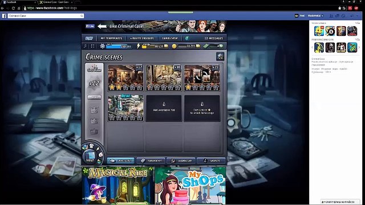Select the Play tab
365x205 pixels.
[89, 38]
